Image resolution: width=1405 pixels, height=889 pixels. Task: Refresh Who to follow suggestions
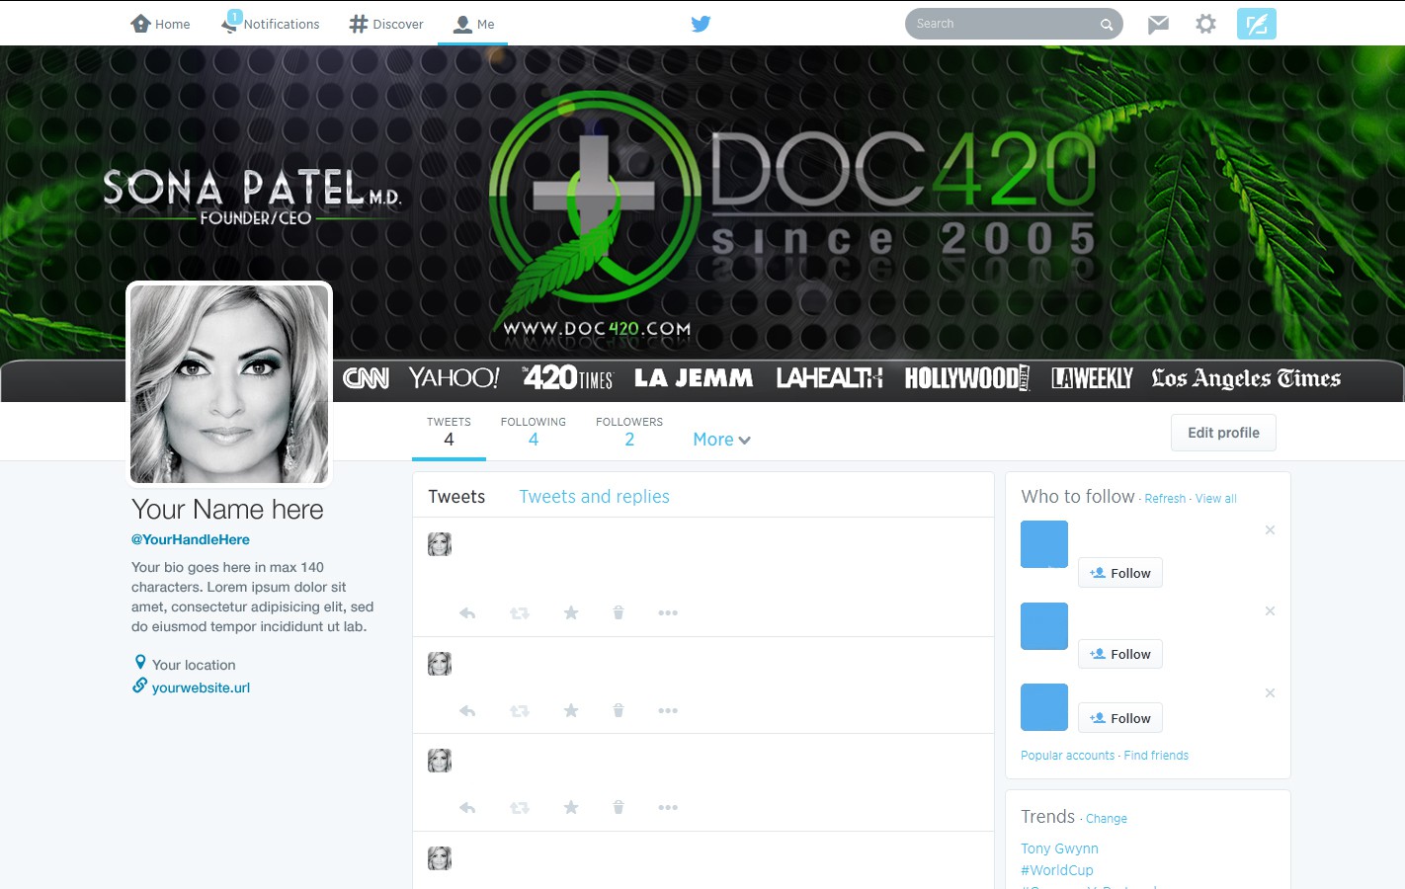click(1165, 499)
